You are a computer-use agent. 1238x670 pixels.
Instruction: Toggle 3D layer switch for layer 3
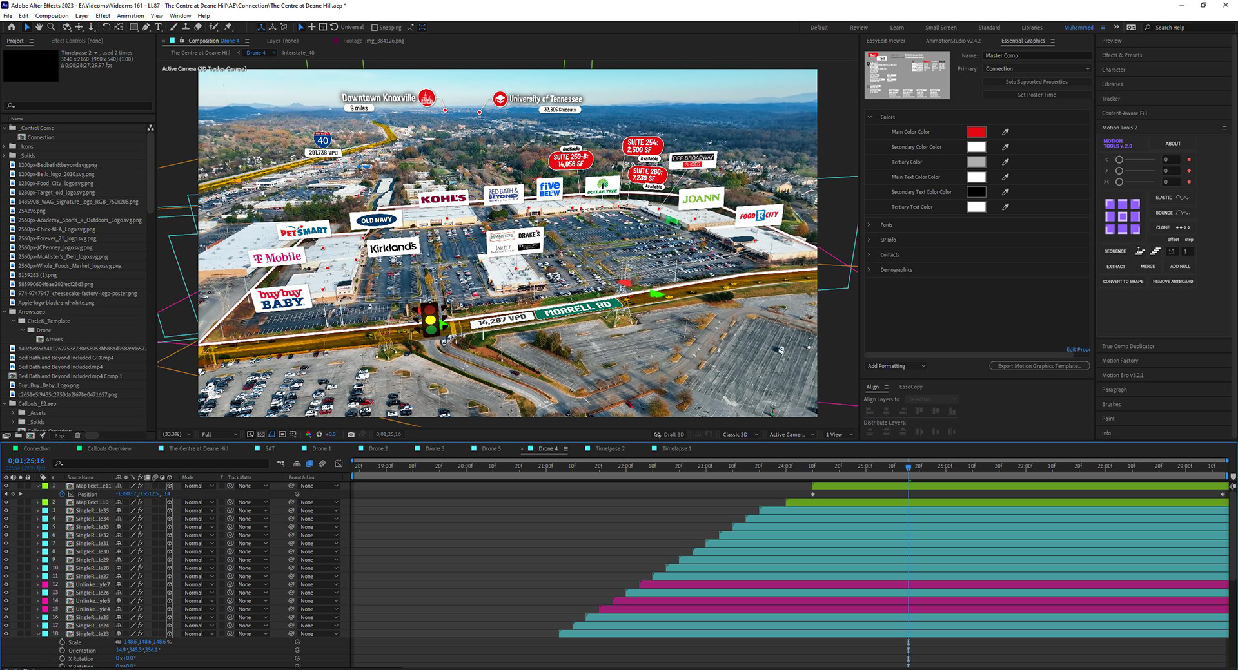point(170,511)
